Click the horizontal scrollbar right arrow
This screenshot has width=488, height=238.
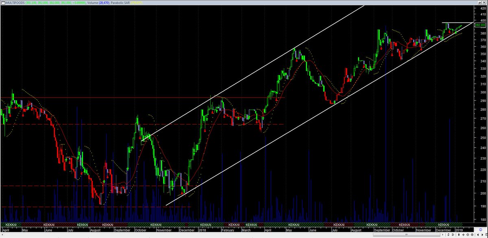click(x=442, y=235)
